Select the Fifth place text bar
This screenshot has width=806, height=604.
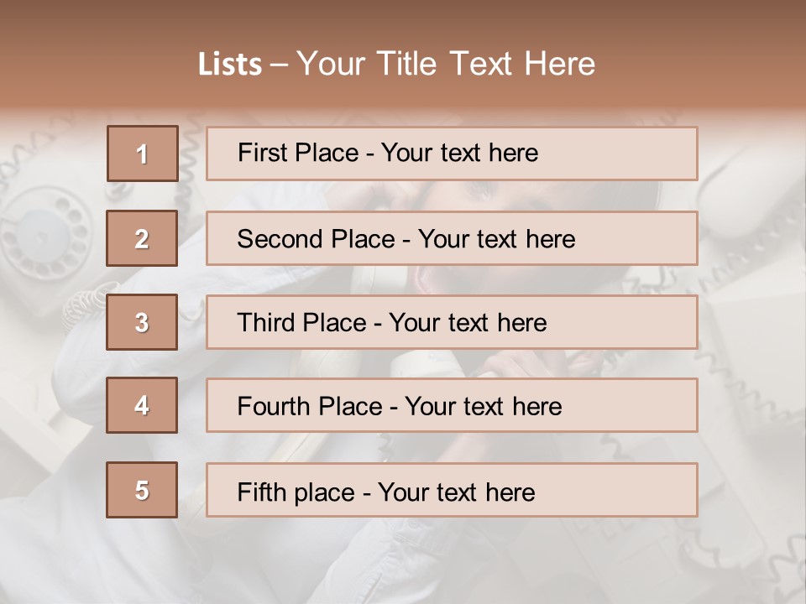point(452,490)
